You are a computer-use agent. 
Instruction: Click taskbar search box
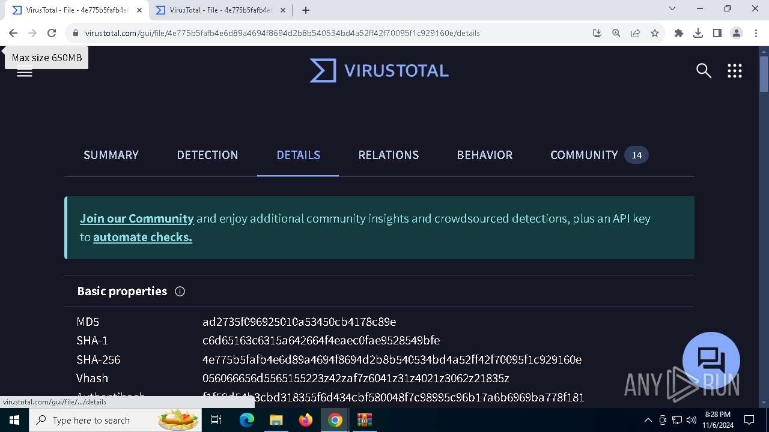(117, 420)
